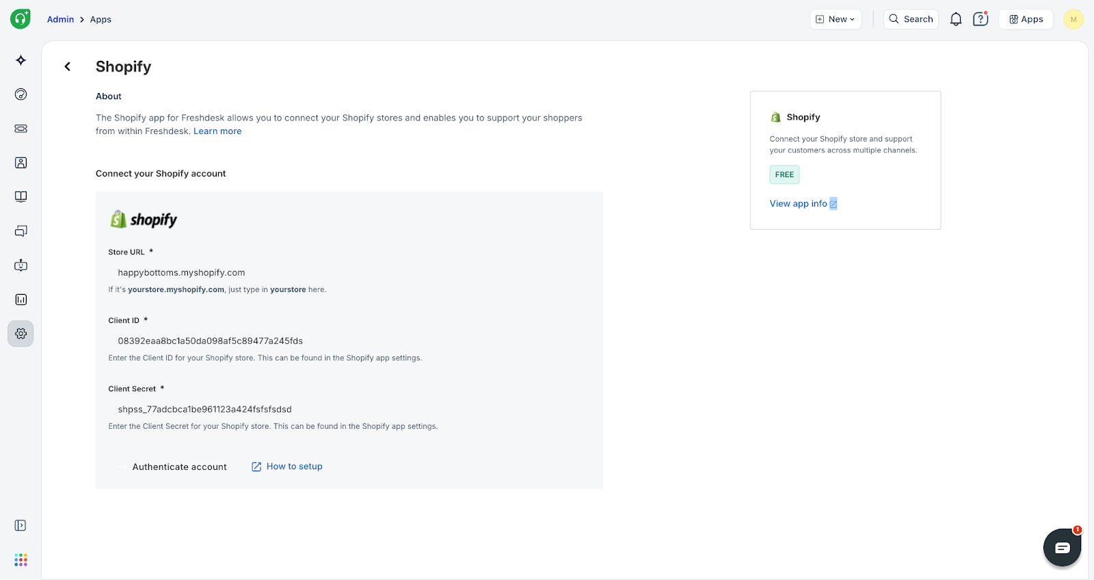This screenshot has width=1094, height=580.
Task: Click the Client ID field label
Action: click(124, 321)
